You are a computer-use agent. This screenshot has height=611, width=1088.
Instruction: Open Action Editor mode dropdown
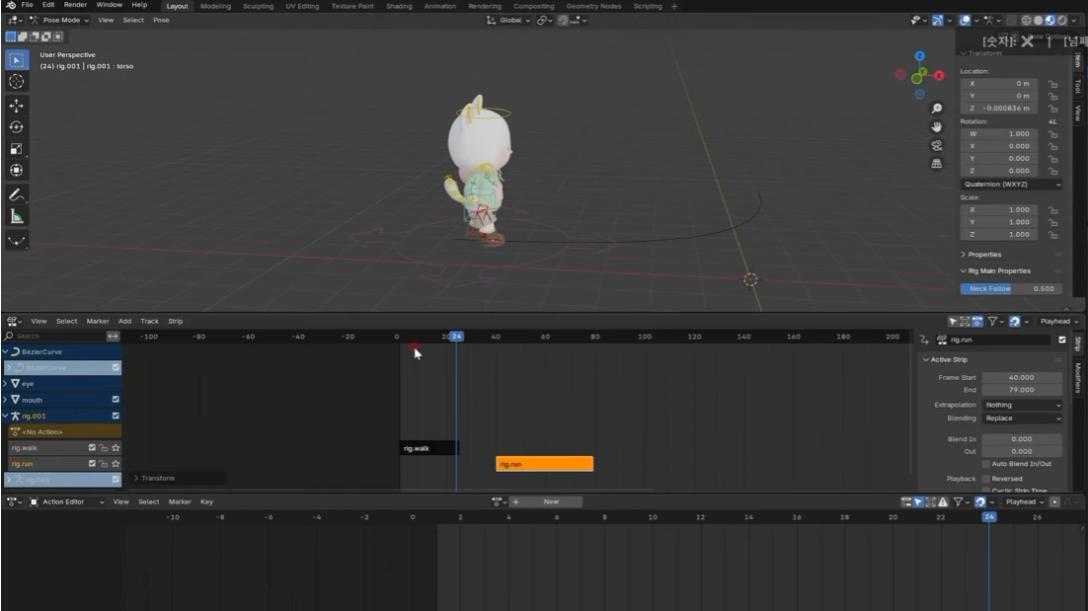click(67, 502)
